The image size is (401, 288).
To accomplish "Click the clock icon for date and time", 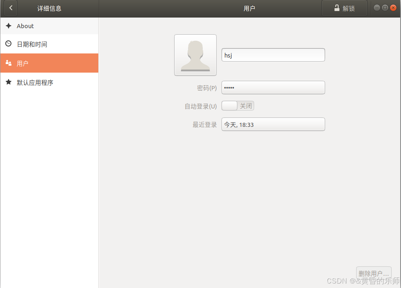I will (x=9, y=44).
